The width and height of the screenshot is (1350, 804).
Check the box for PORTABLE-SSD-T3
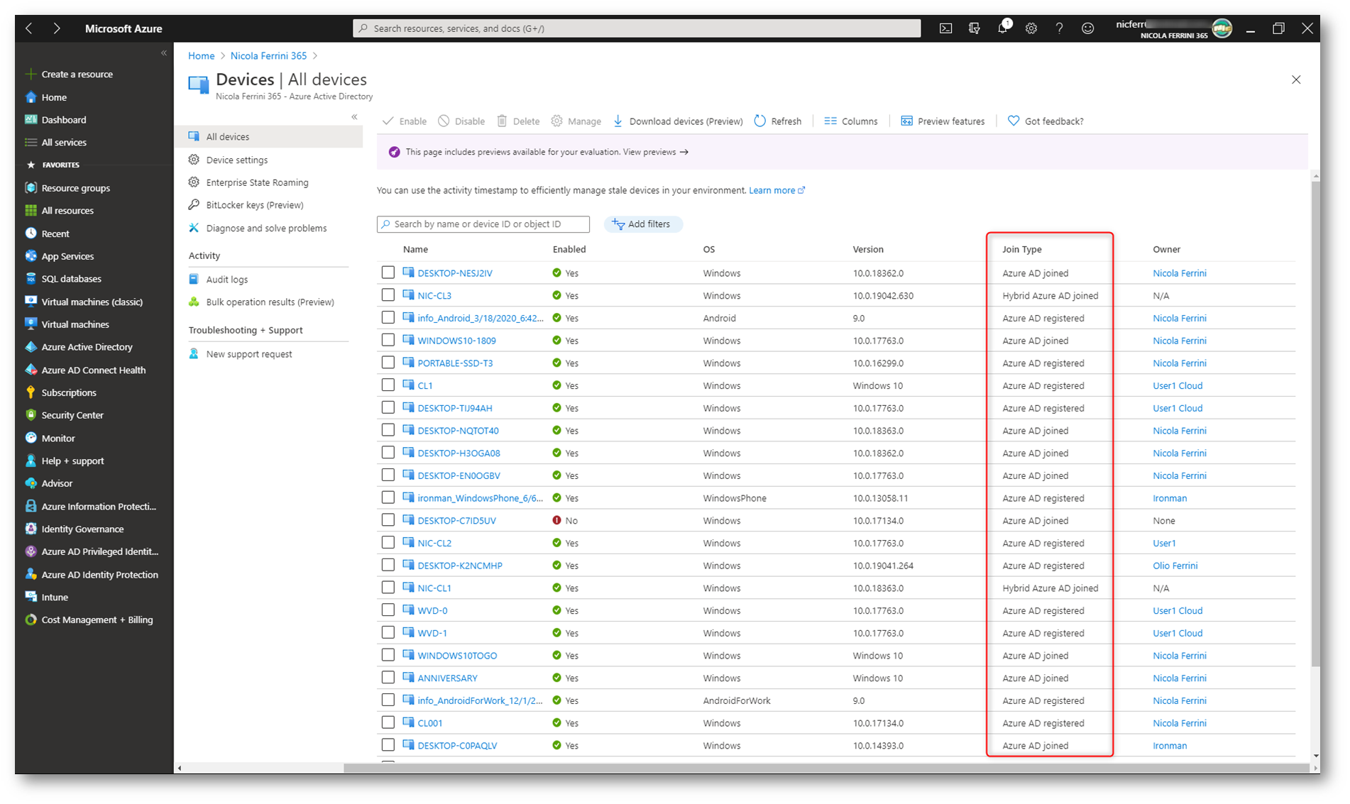(x=388, y=362)
